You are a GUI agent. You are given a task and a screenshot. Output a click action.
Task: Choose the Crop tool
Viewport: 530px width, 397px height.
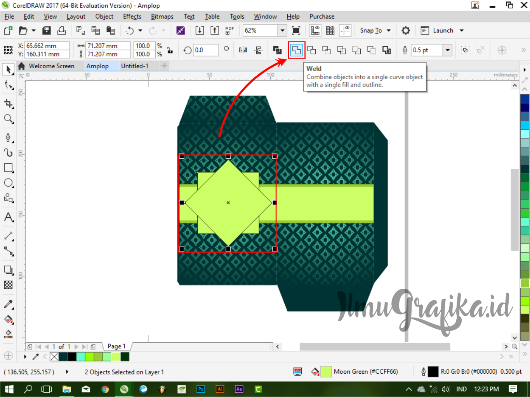click(8, 104)
